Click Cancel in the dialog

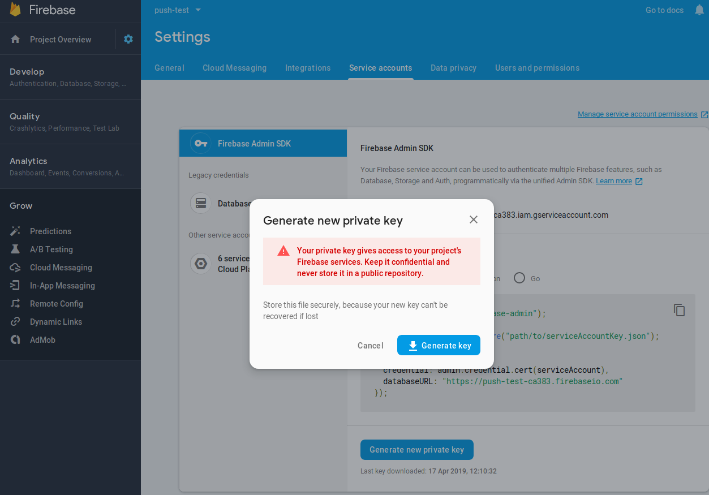[370, 346]
